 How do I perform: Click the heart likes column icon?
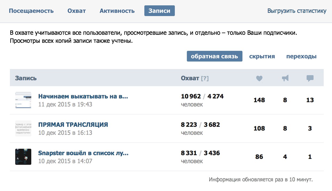pyautogui.click(x=259, y=78)
